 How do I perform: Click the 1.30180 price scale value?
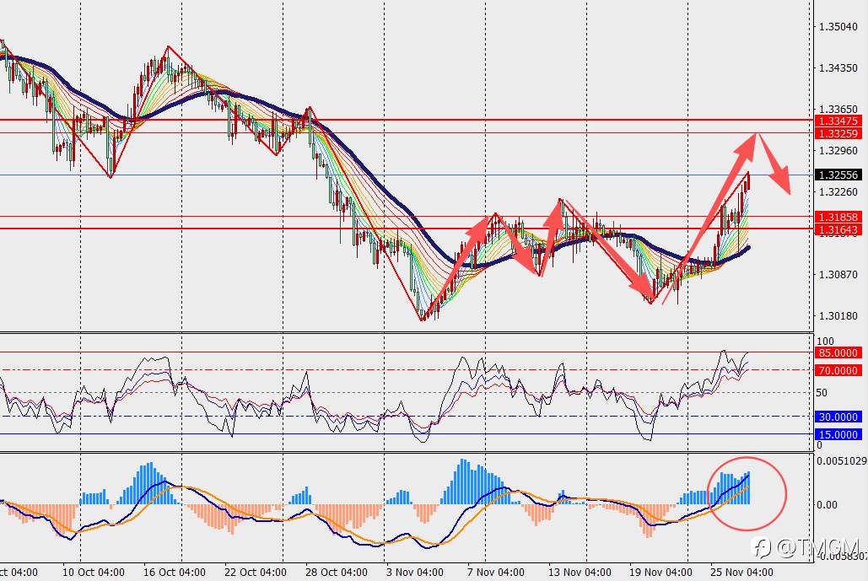(838, 316)
